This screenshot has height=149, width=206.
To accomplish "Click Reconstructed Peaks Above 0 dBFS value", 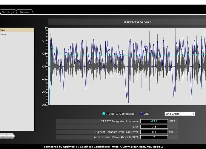I will (154, 137).
